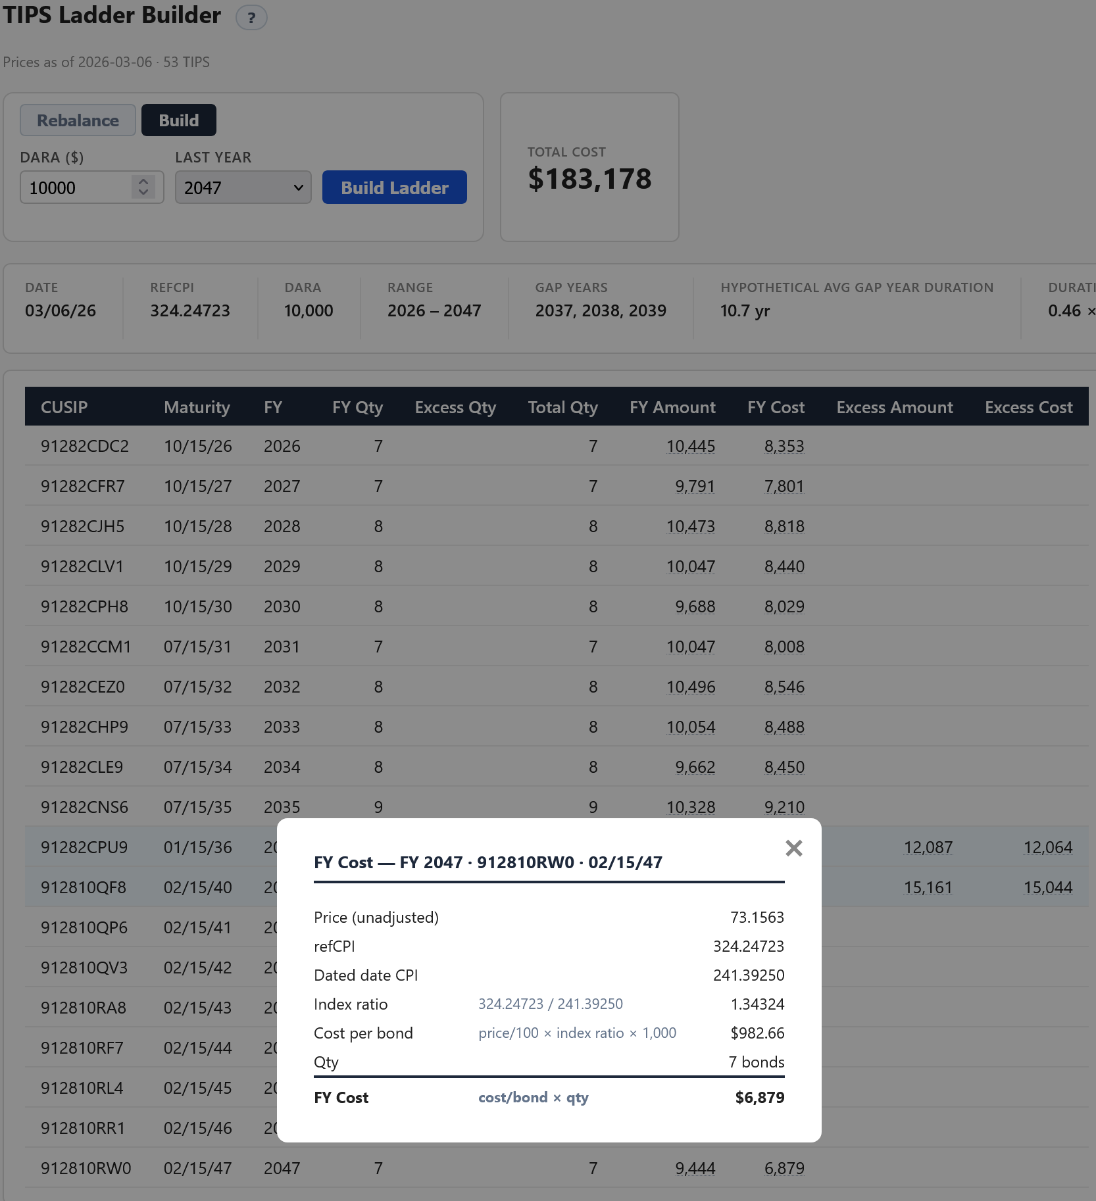Click FY Amount 10,473 for 2028
This screenshot has width=1096, height=1201.
tap(691, 526)
